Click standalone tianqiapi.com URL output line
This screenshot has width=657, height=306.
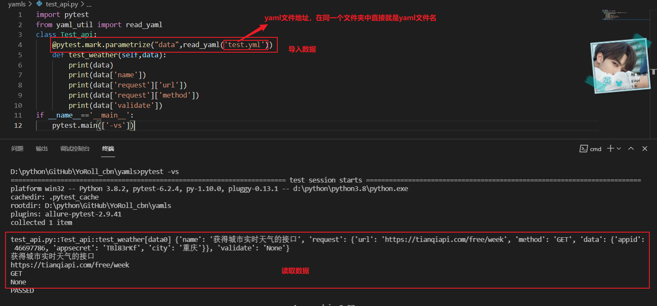tap(70, 265)
